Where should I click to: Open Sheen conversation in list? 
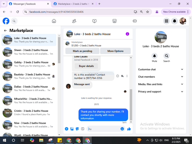(x=29, y=52)
